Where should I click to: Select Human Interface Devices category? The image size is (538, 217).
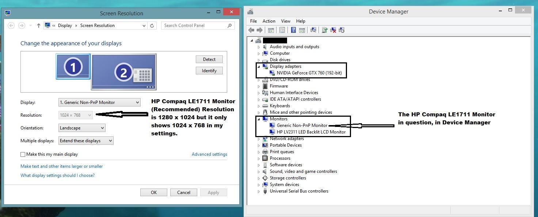pos(294,93)
